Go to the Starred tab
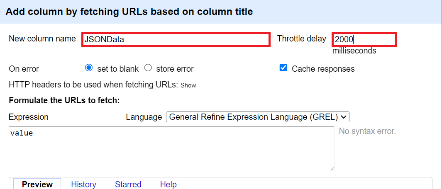The image size is (442, 189). tap(128, 184)
